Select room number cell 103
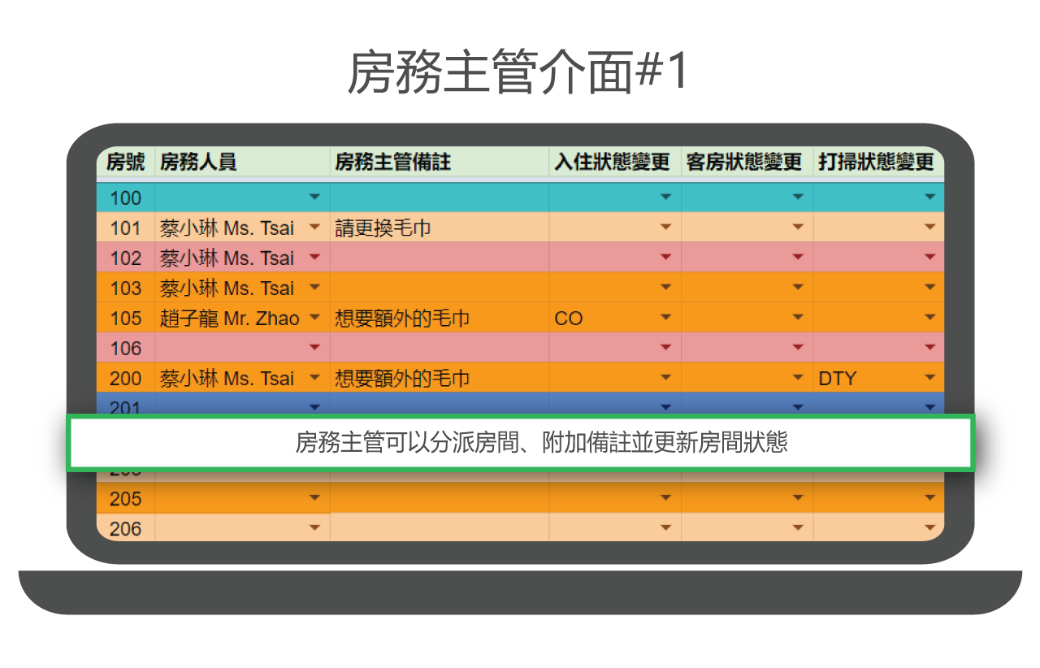This screenshot has height=668, width=1040. 126,288
